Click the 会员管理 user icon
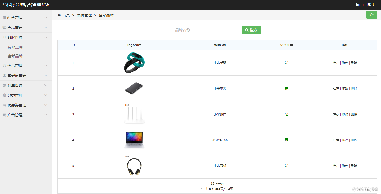 [5, 66]
